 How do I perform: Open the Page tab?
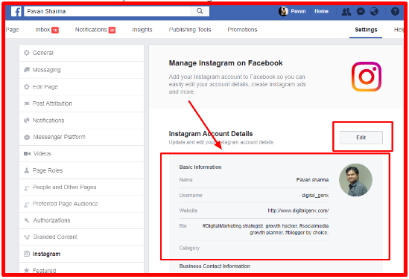coord(12,30)
